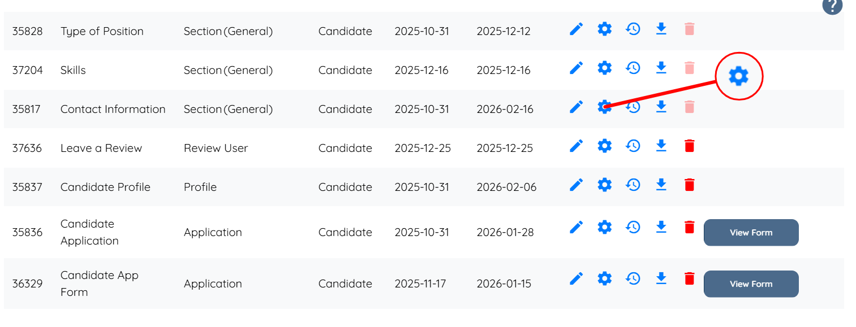Viewport: 856px width, 327px height.
Task: Download the Skills section form
Action: (661, 68)
